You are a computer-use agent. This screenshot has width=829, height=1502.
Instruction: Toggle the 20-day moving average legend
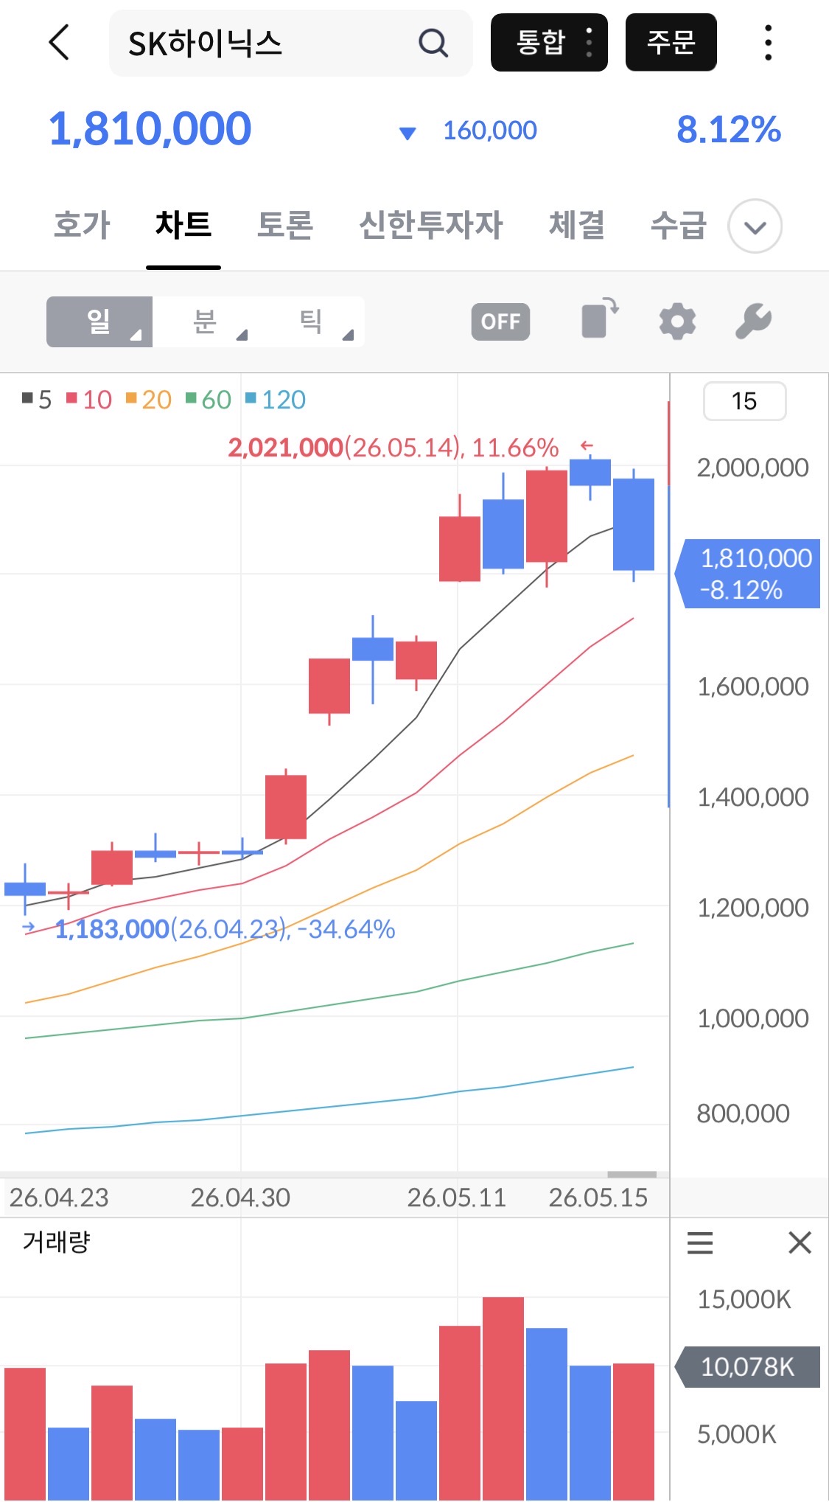click(148, 400)
